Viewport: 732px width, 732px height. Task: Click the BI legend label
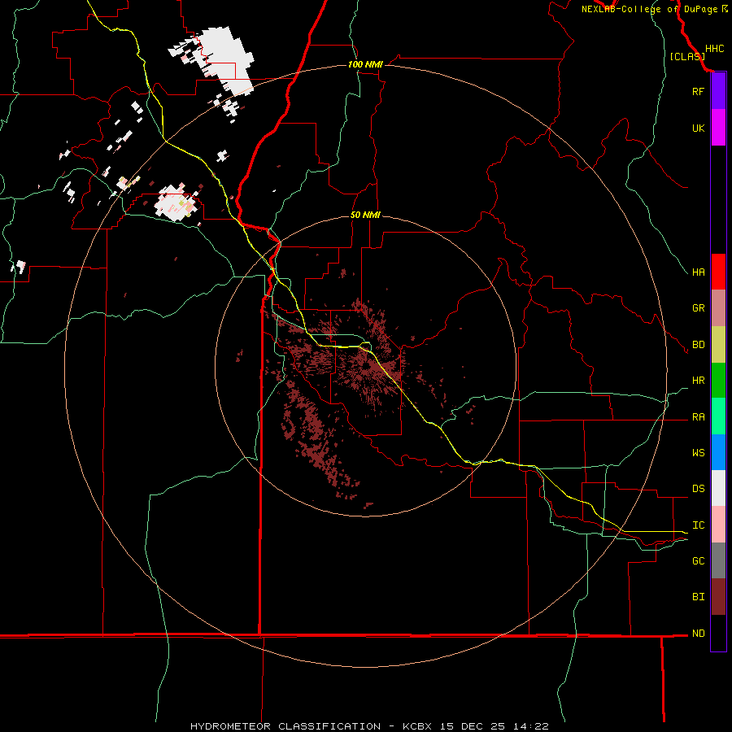click(698, 597)
